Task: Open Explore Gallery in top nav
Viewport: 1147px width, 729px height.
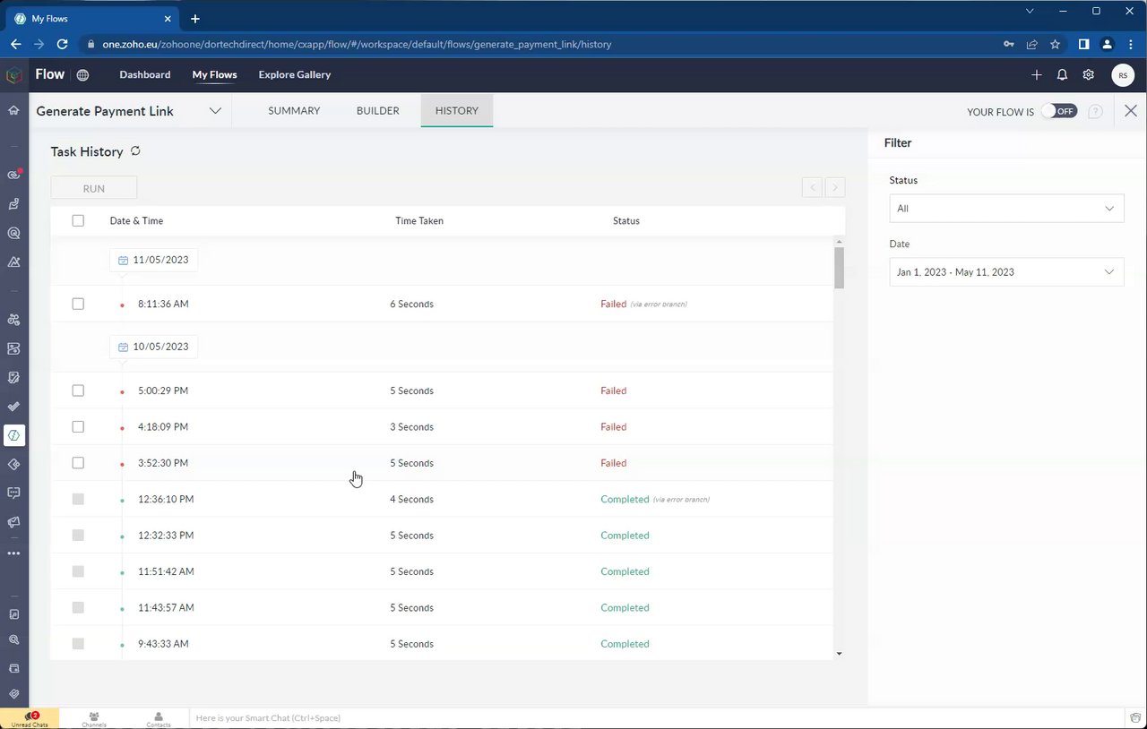Action: [x=295, y=75]
